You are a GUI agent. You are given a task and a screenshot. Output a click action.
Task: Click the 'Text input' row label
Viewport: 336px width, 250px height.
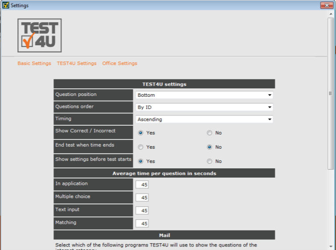[67, 210]
